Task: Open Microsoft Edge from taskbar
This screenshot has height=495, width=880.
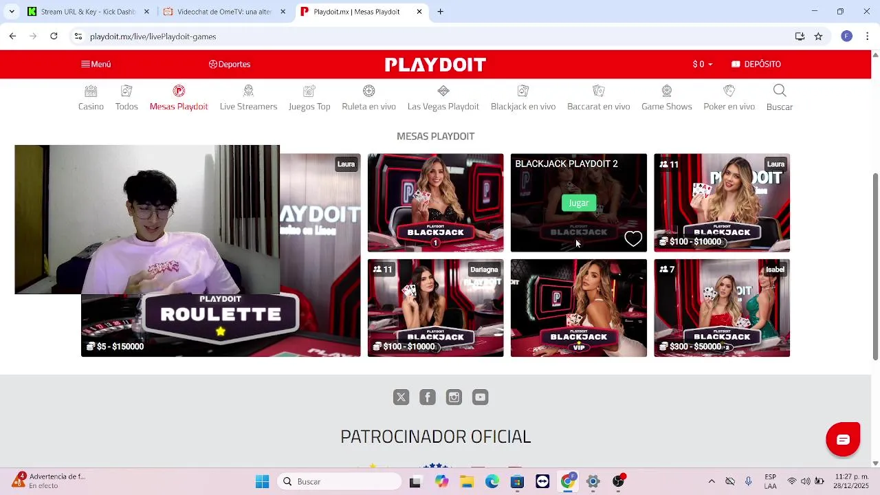Action: 492,482
